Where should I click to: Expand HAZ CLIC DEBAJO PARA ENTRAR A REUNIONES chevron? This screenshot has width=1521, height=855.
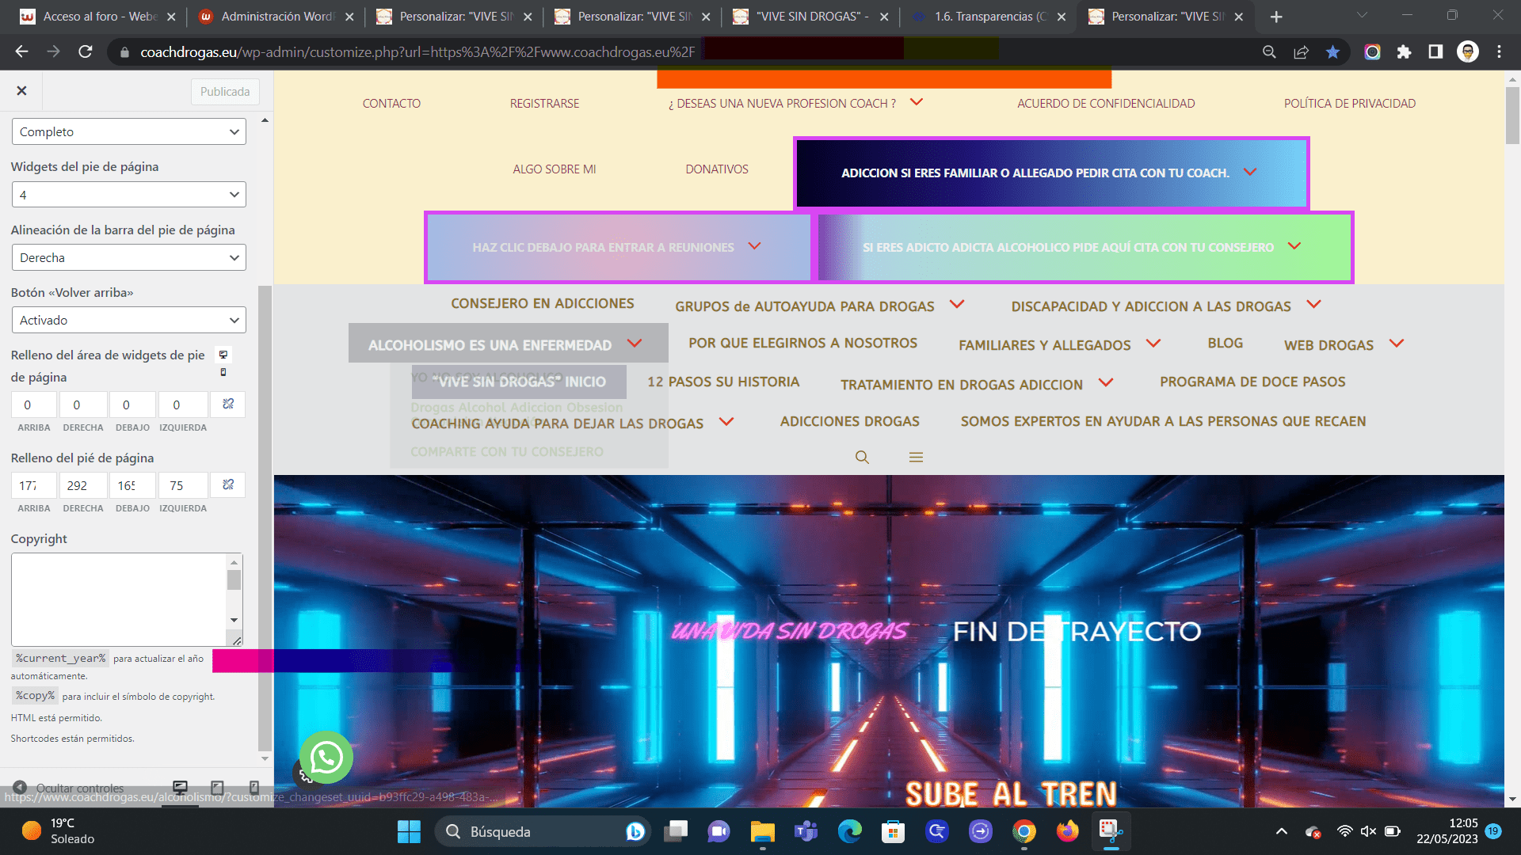click(x=754, y=246)
